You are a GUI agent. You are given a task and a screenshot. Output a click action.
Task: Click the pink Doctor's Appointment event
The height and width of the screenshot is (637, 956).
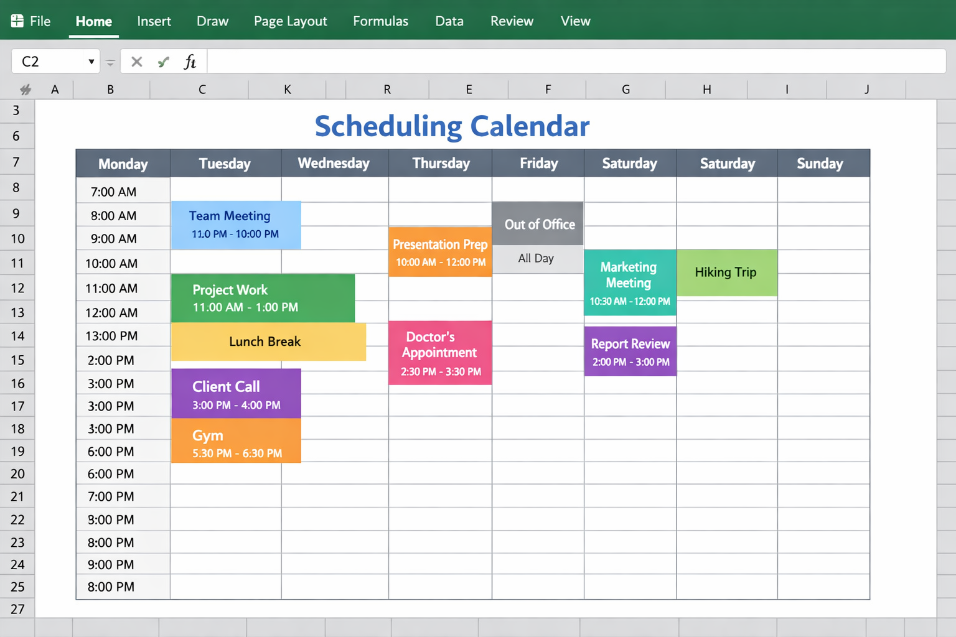pyautogui.click(x=440, y=353)
